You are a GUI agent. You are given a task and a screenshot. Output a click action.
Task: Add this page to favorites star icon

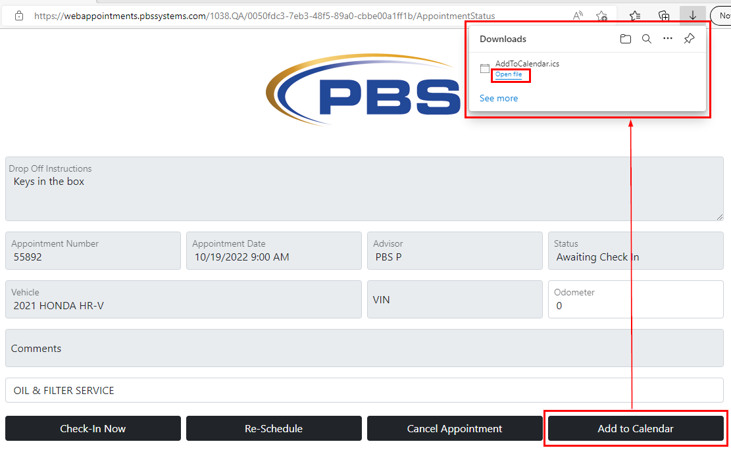pyautogui.click(x=602, y=16)
